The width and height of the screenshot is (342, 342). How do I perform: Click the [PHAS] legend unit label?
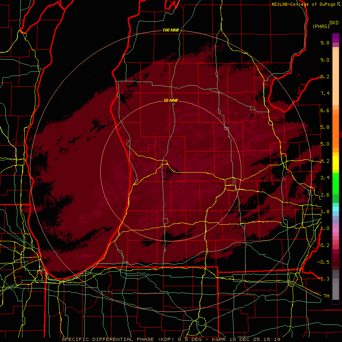pyautogui.click(x=321, y=26)
